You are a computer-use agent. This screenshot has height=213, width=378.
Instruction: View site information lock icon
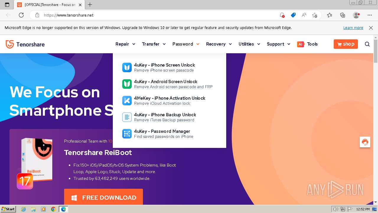[37, 15]
